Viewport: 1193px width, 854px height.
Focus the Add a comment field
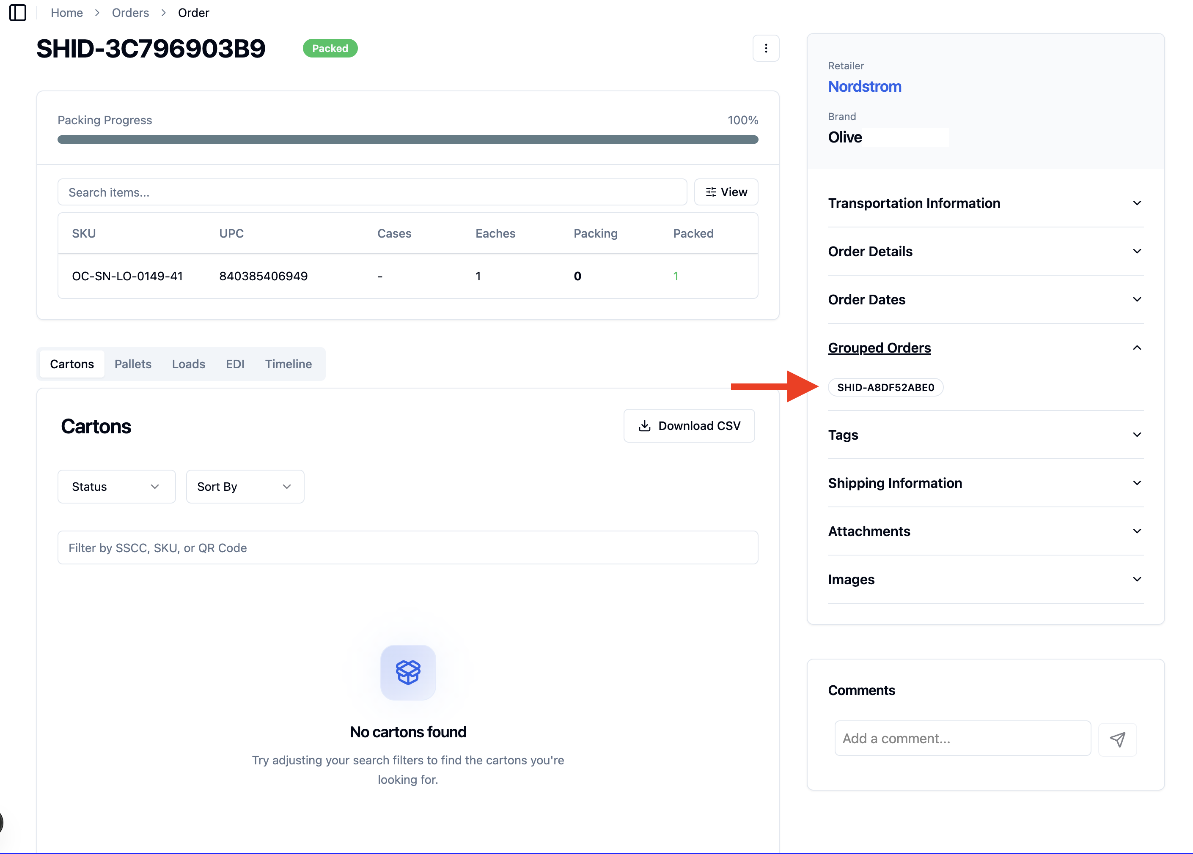tap(962, 739)
